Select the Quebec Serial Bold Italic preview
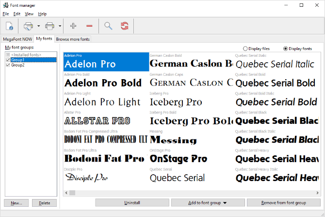Viewport: 325px width, 217px height. pyautogui.click(x=277, y=100)
